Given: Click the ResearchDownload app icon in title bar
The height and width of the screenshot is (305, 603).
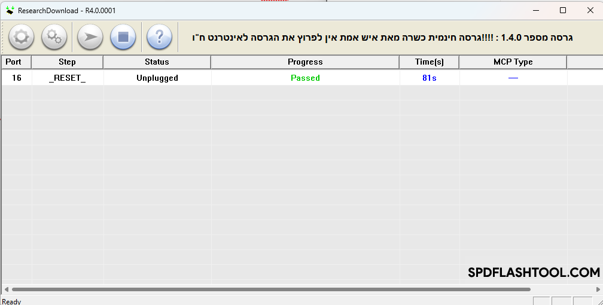Looking at the screenshot, I should click(x=10, y=10).
